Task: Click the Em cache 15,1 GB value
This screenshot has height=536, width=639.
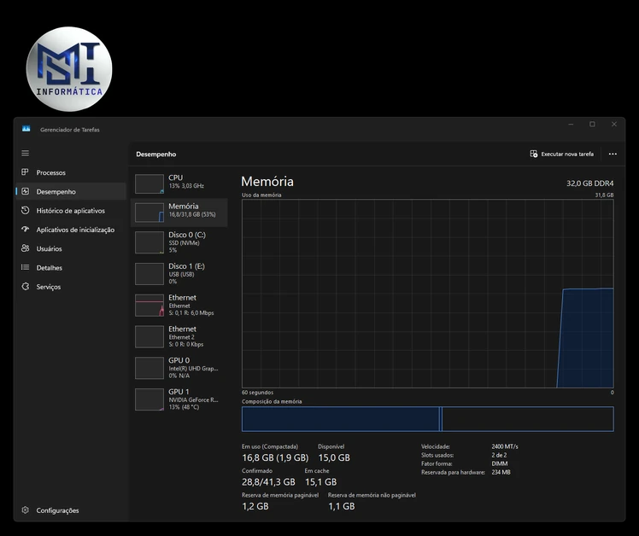Action: point(320,482)
